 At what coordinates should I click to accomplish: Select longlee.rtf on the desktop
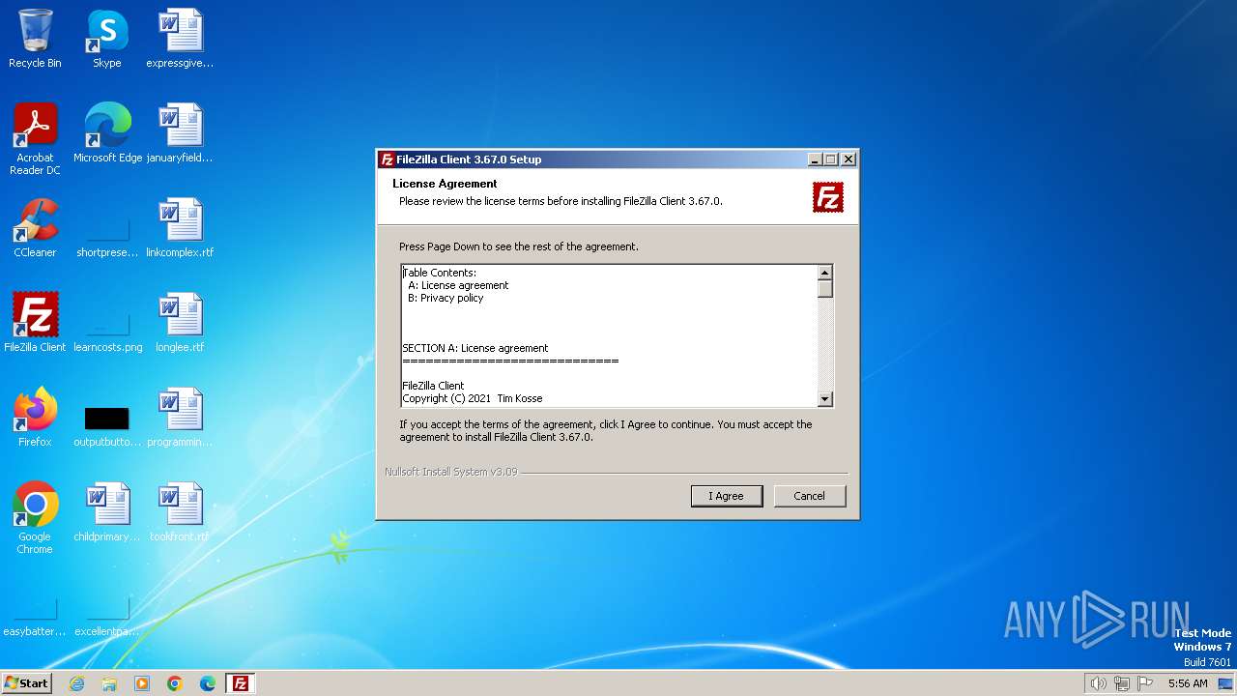[180, 323]
